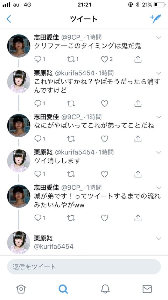
Task: Open options chevron on ツイ消しします tweet
Action: [x=159, y=152]
